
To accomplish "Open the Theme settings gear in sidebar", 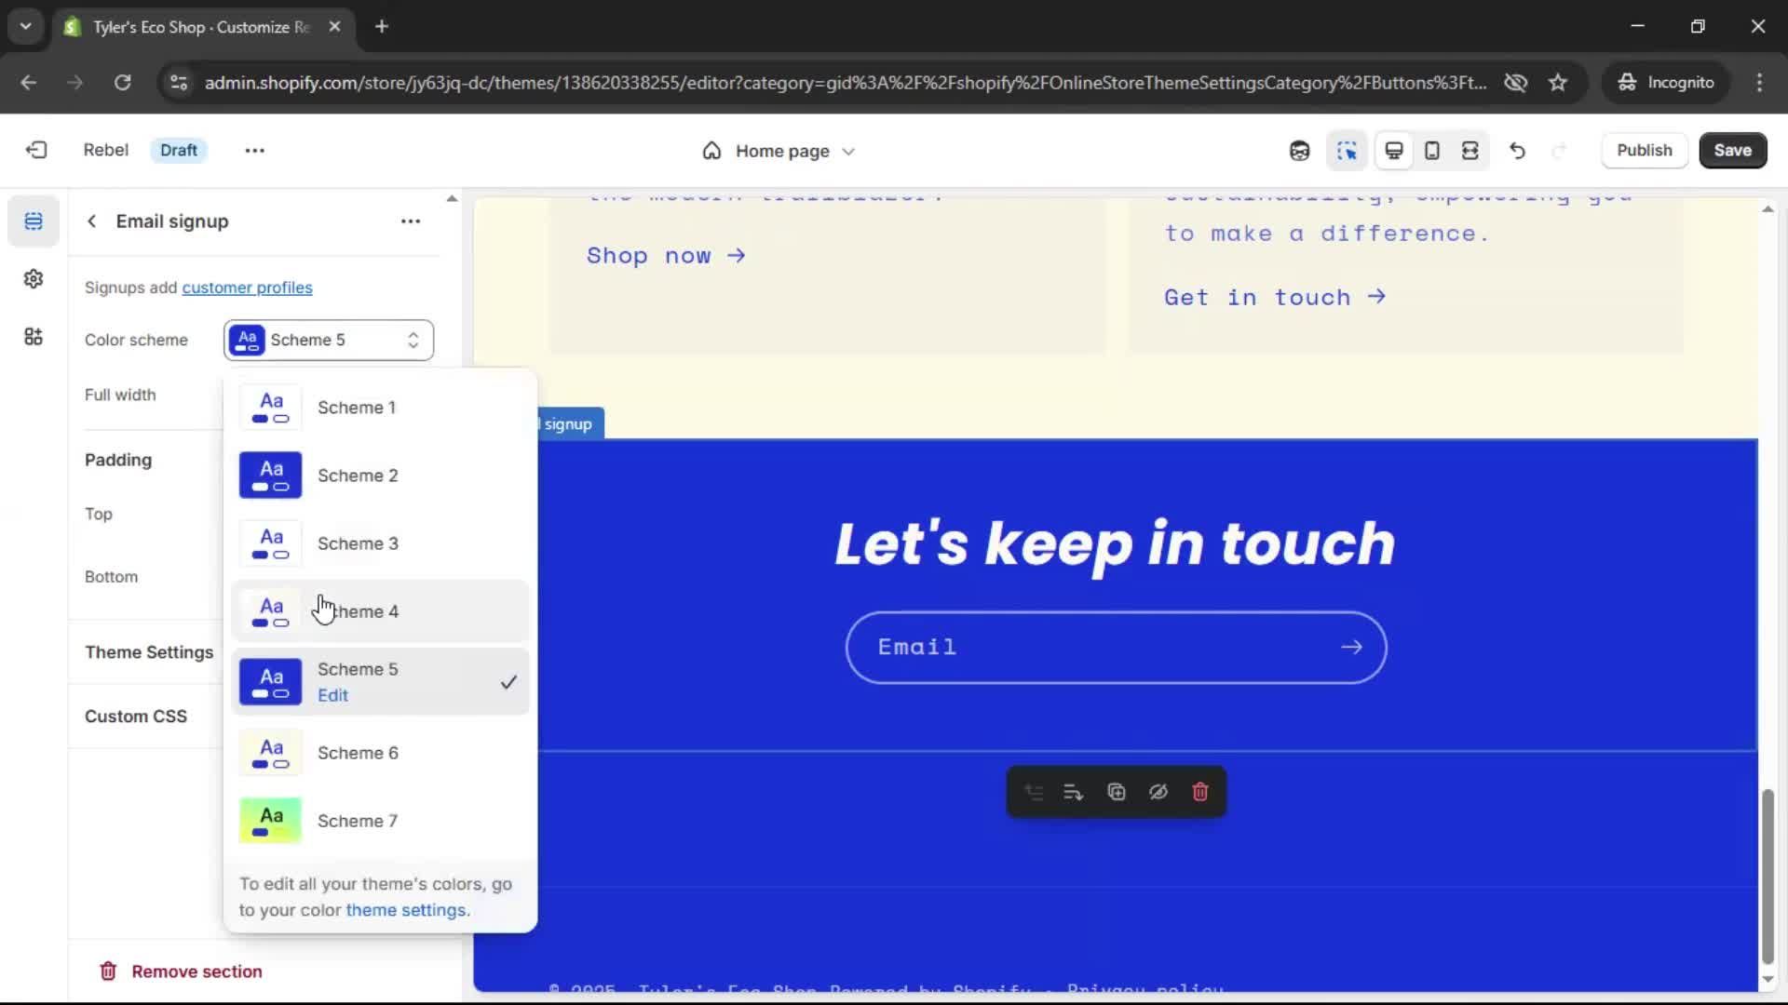I will pyautogui.click(x=34, y=278).
